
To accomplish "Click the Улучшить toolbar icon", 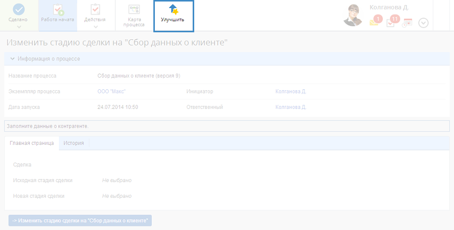I will coord(173,10).
